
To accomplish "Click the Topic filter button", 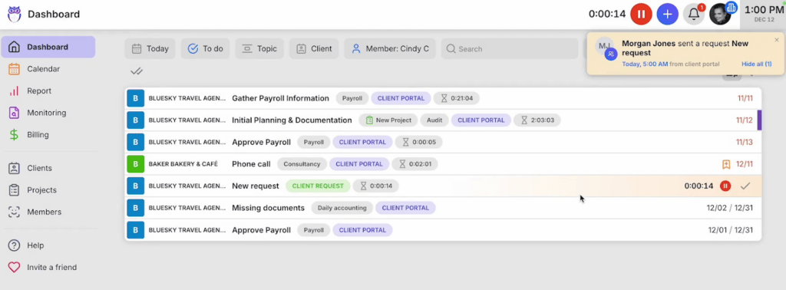I will click(x=259, y=48).
